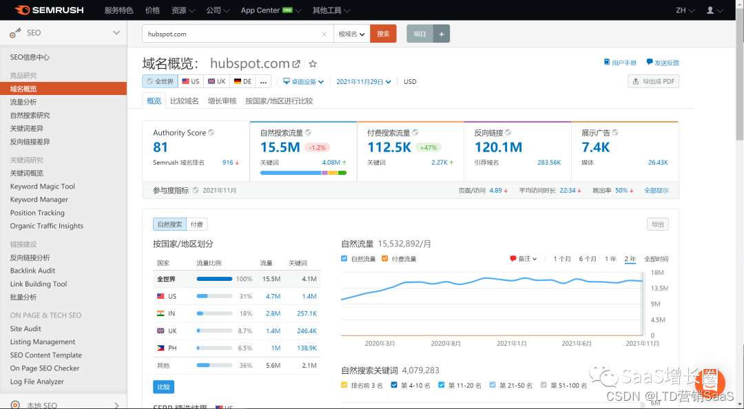Open App Center dropdown
Viewport: 744px width, 409px height.
tap(271, 10)
